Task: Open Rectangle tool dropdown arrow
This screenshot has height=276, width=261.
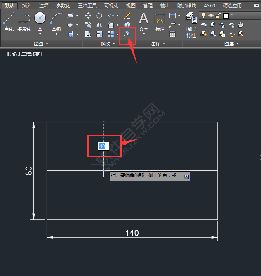Action: tap(77, 16)
